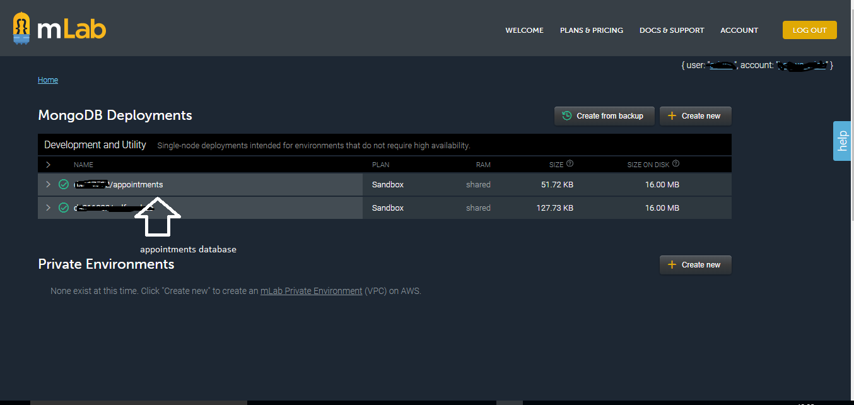Click the 127.73 KB size value
854x405 pixels.
555,208
